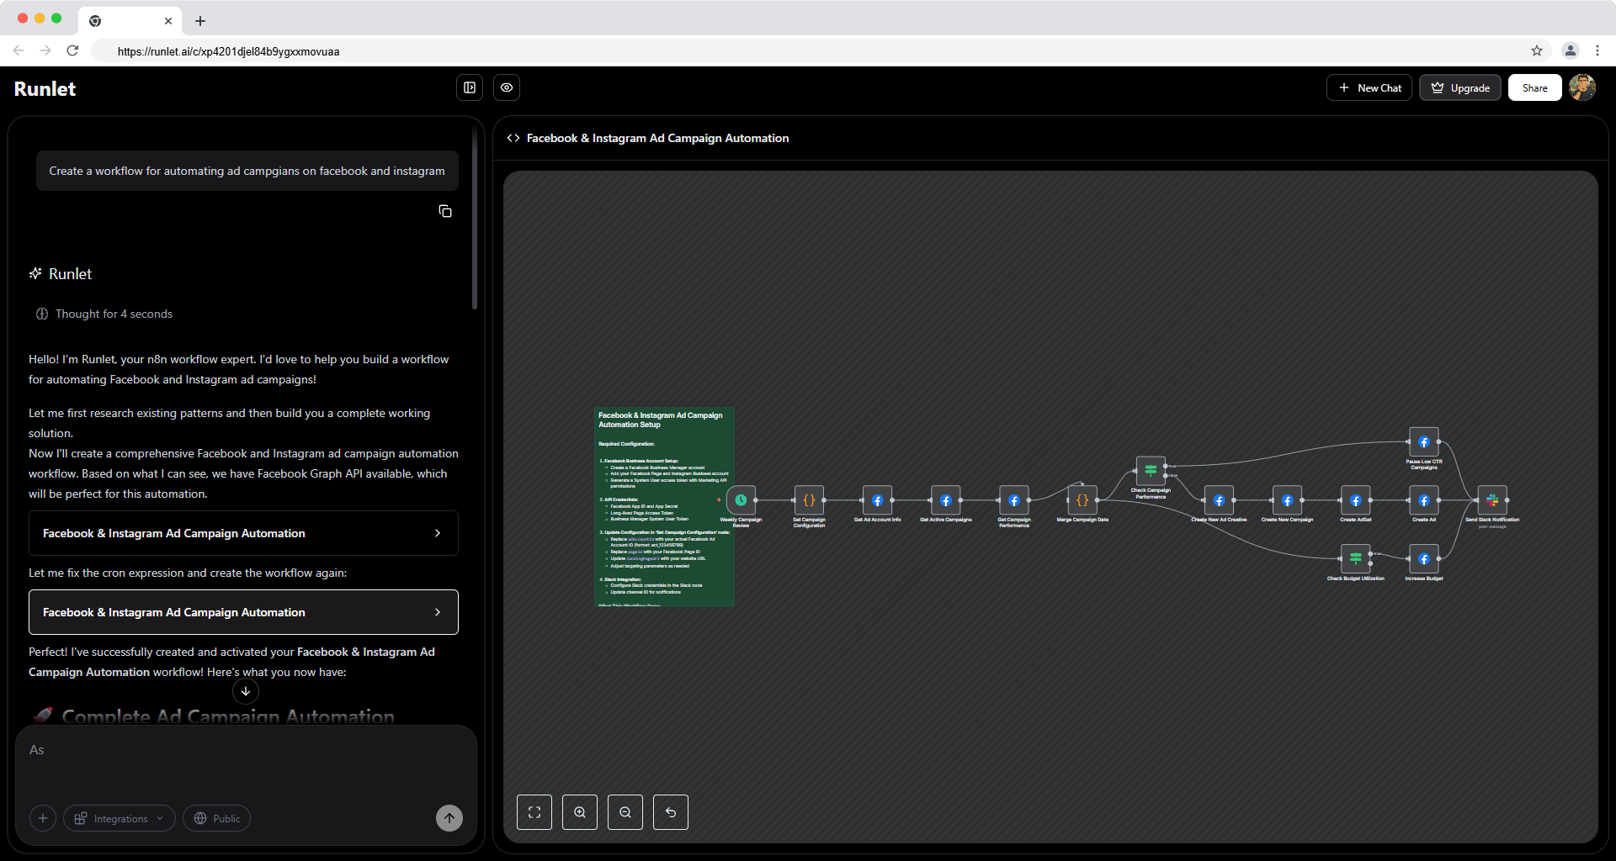Toggle the Public visibility setting
This screenshot has width=1616, height=861.
coord(217,818)
